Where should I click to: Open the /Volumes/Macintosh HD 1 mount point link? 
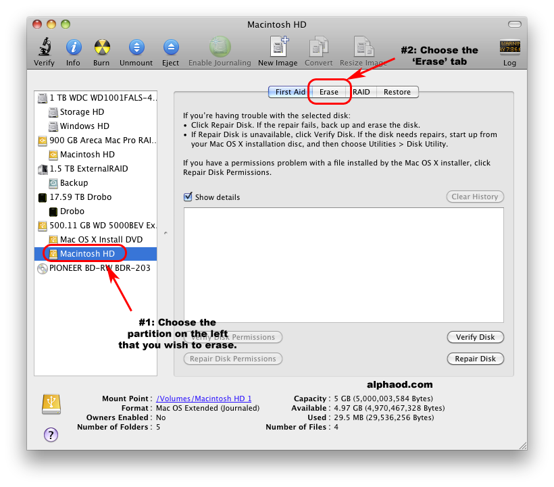pos(204,399)
